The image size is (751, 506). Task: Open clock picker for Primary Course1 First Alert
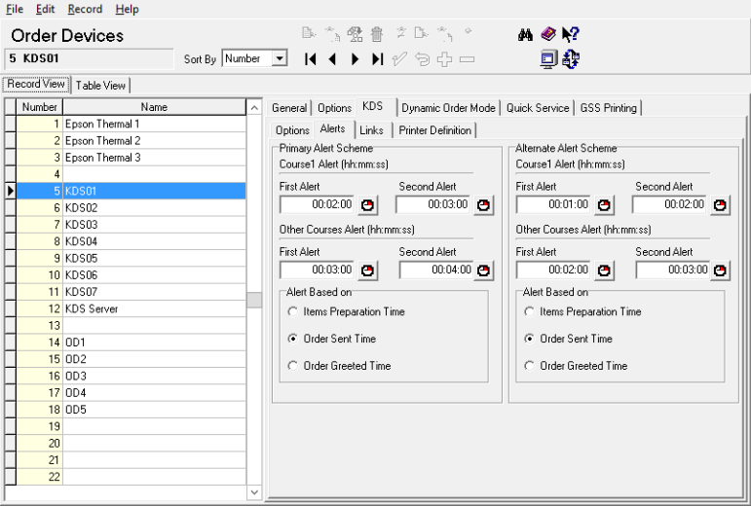[x=368, y=205]
